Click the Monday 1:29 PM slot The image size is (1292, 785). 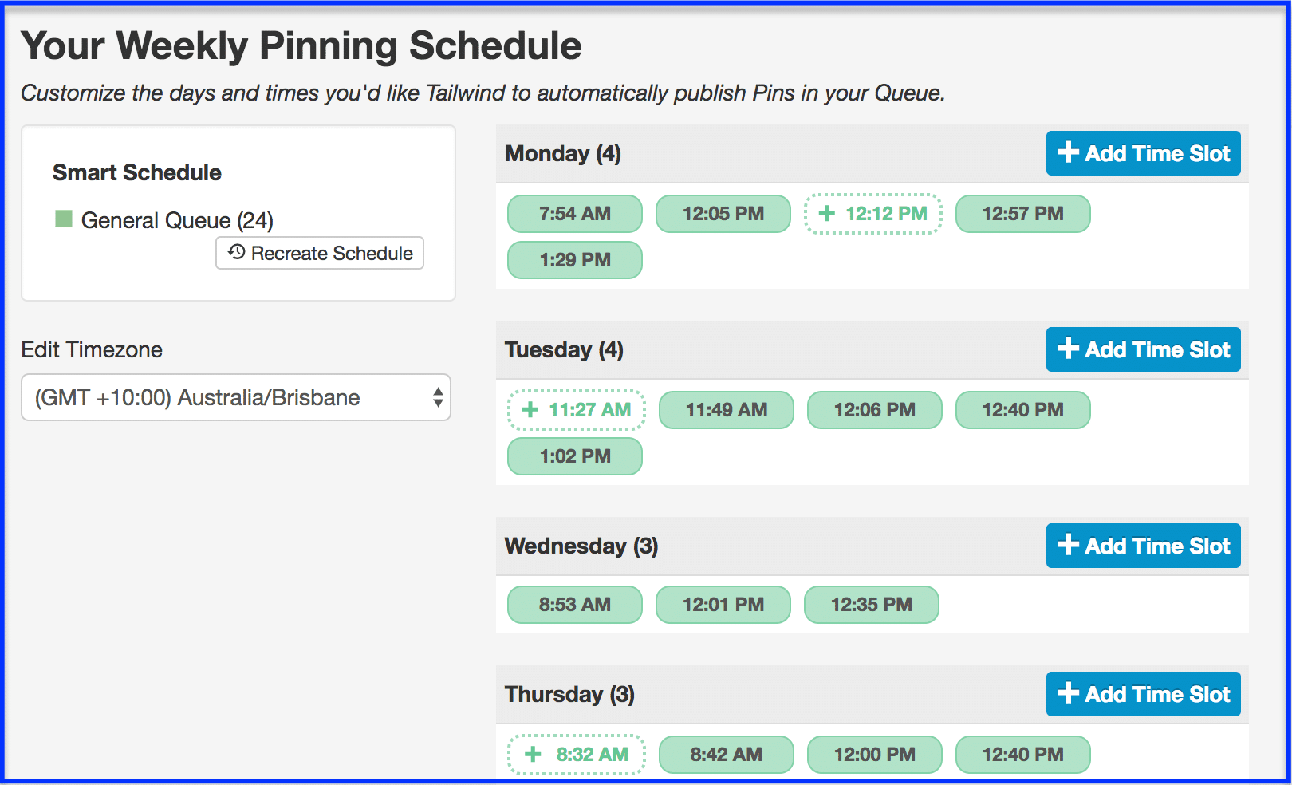tap(575, 260)
